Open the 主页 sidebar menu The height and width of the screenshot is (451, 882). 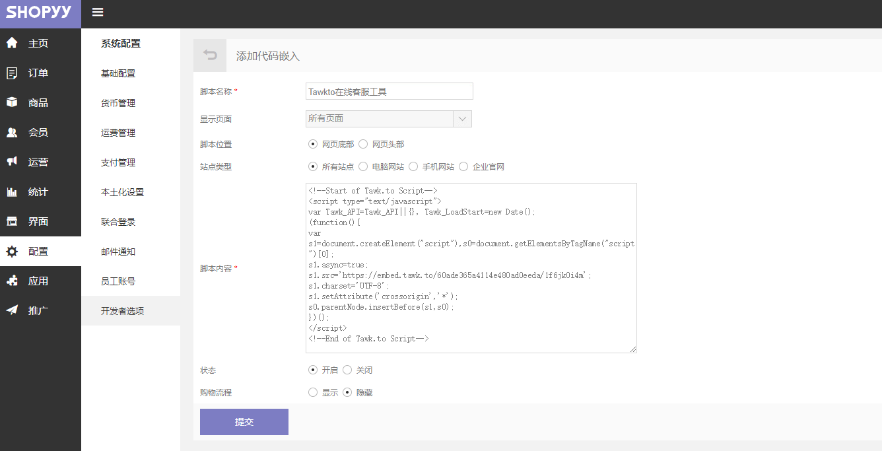click(x=40, y=44)
